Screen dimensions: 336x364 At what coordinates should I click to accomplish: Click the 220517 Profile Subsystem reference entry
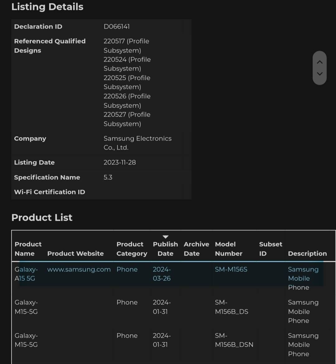pyautogui.click(x=126, y=45)
